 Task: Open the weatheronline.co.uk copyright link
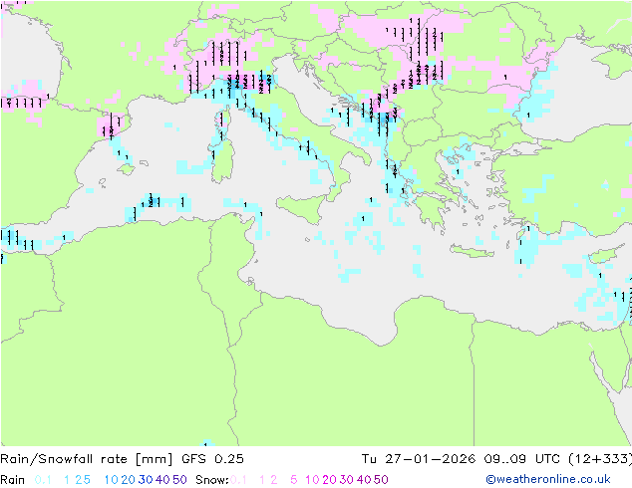point(548,479)
